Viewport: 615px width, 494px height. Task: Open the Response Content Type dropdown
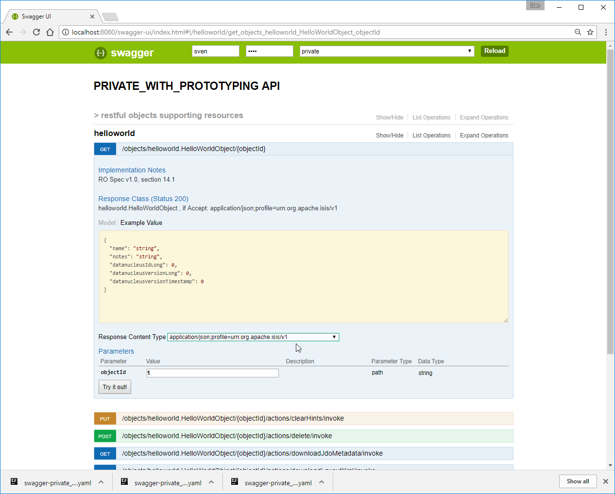(x=253, y=337)
